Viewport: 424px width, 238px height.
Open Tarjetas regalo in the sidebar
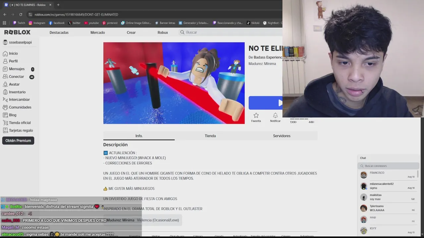pos(18,130)
